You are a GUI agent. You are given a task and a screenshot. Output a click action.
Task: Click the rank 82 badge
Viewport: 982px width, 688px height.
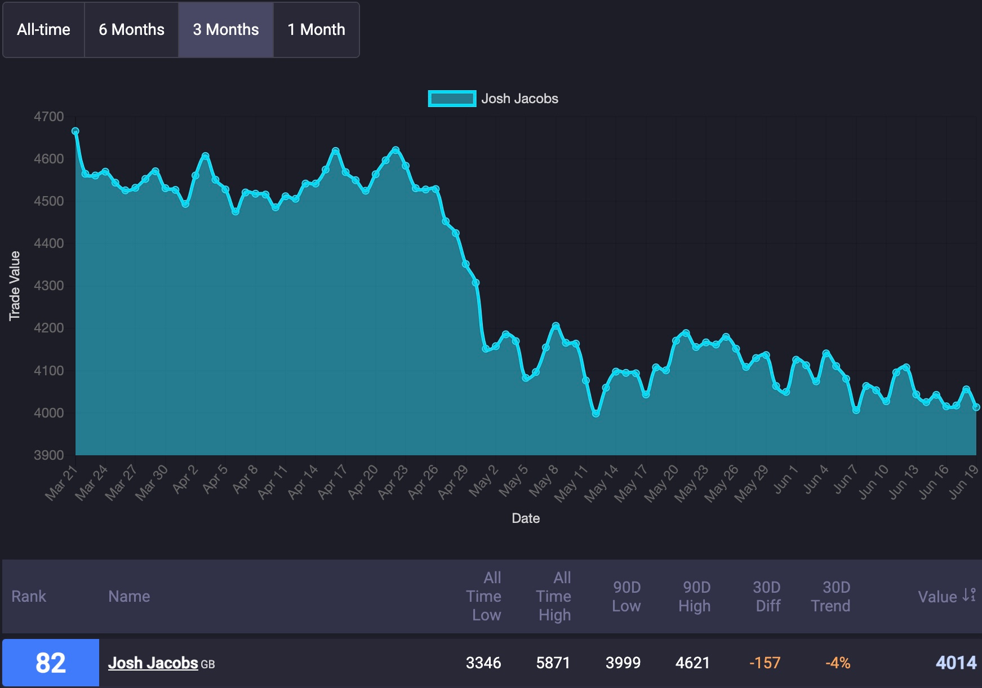pos(51,663)
